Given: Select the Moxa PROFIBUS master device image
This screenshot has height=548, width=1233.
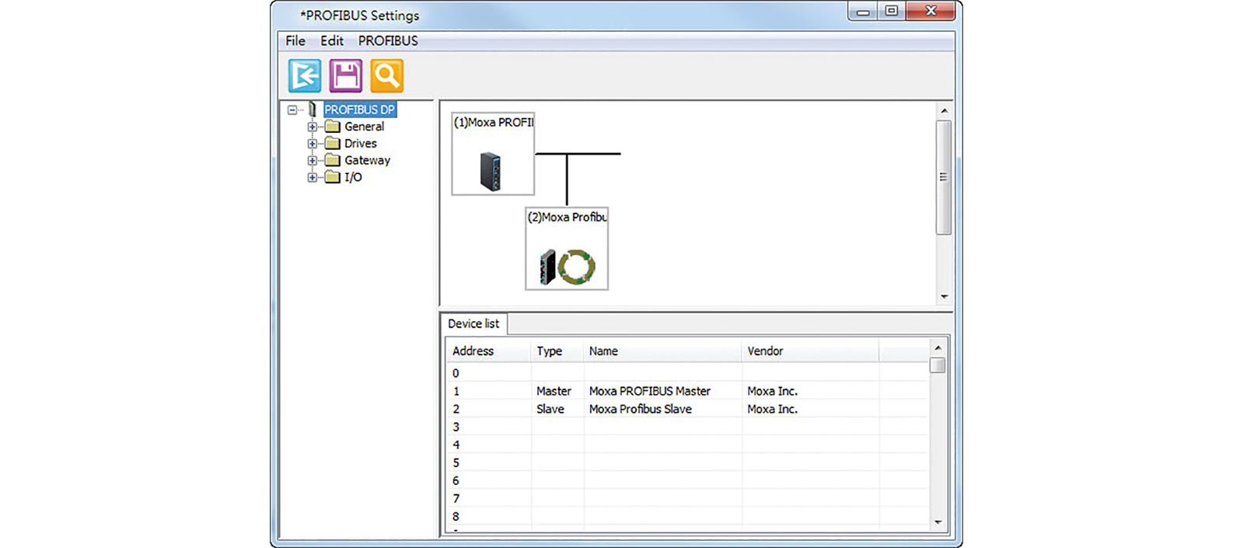Looking at the screenshot, I should tap(491, 172).
